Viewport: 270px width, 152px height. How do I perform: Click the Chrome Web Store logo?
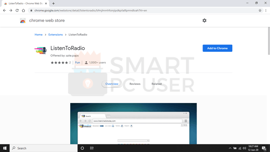click(x=23, y=21)
